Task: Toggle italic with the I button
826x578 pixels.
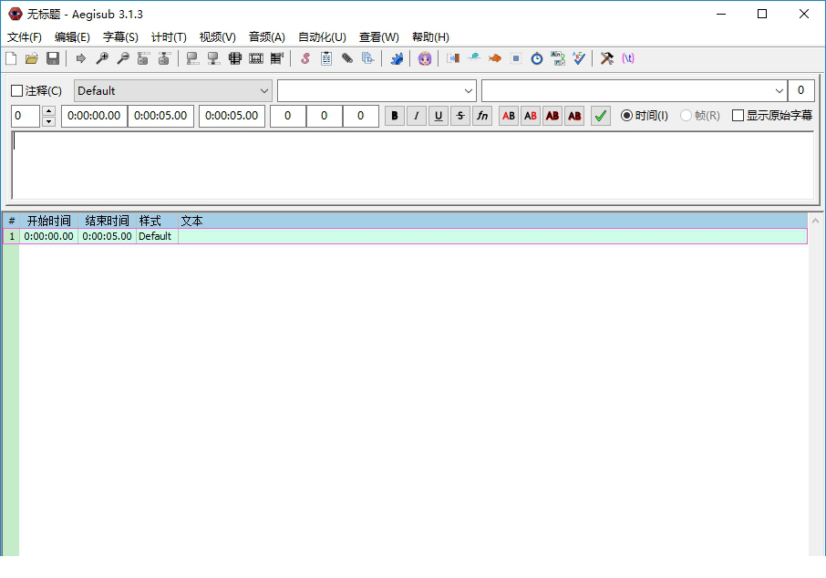Action: tap(416, 116)
